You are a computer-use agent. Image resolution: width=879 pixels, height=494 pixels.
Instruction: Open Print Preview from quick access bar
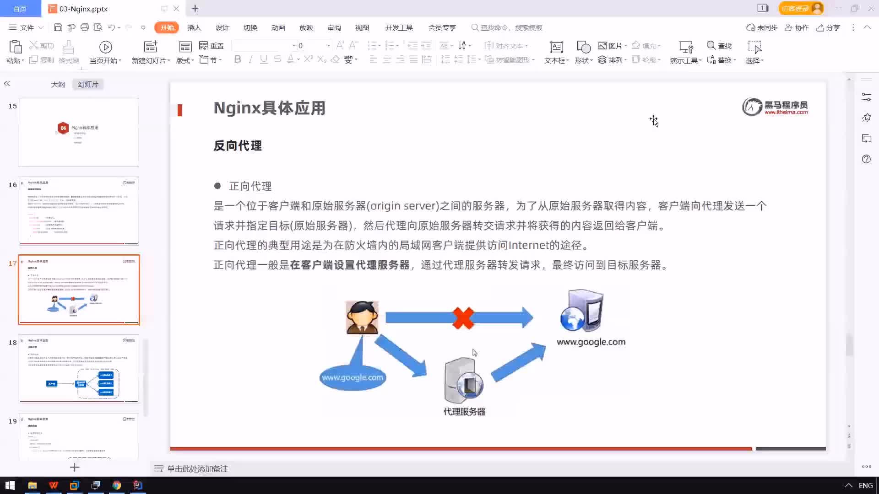pyautogui.click(x=98, y=27)
